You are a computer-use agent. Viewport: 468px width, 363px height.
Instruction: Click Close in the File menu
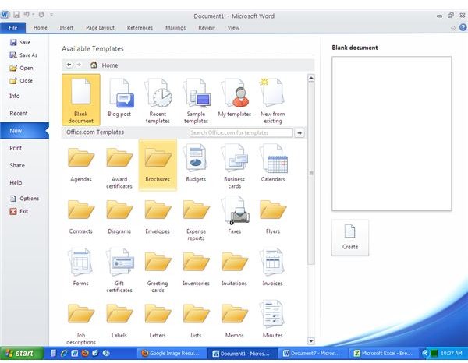click(21, 81)
